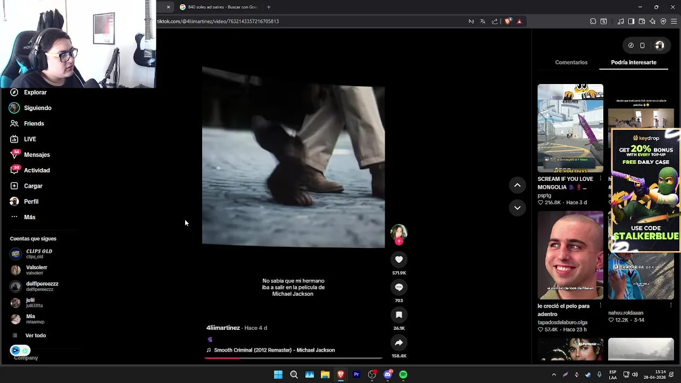Screen dimensions: 681x383
Task: Click the phone app icon in TikTok header
Action: click(x=642, y=45)
